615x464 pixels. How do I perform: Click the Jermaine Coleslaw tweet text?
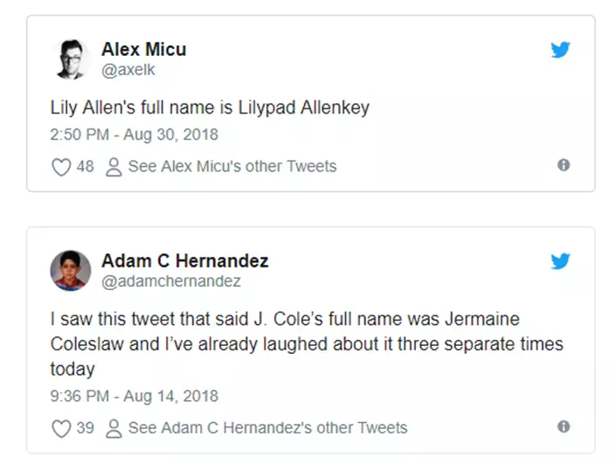[x=307, y=344]
